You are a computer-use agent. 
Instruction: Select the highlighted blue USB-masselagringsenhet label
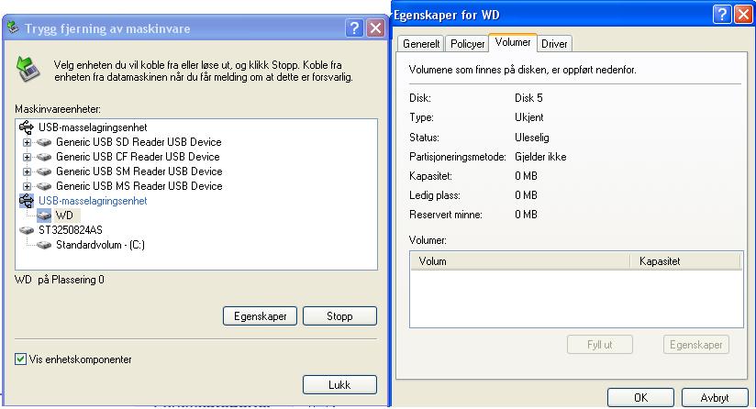pyautogui.click(x=93, y=201)
